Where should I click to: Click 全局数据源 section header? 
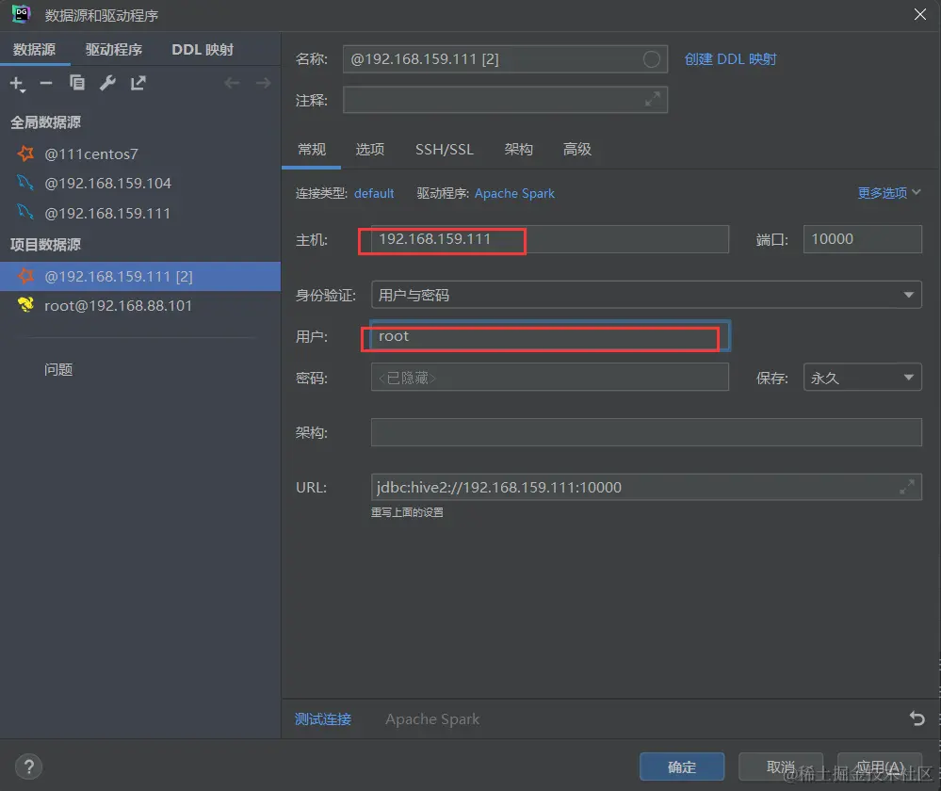[45, 122]
